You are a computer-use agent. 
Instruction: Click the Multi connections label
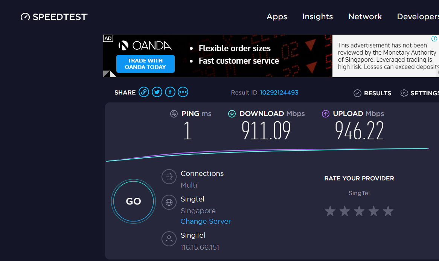189,185
